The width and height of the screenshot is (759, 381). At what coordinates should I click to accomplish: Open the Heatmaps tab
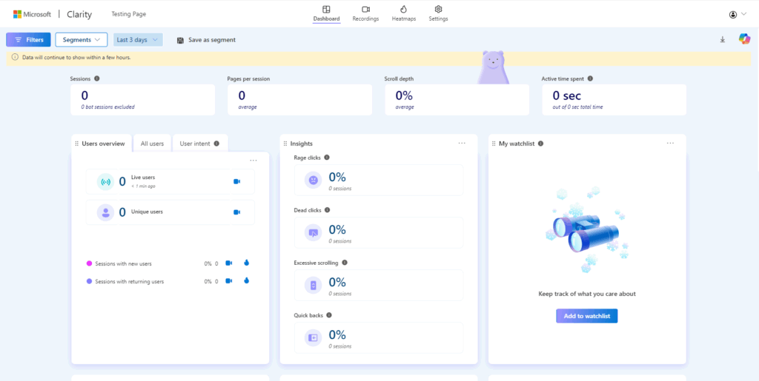pos(404,13)
